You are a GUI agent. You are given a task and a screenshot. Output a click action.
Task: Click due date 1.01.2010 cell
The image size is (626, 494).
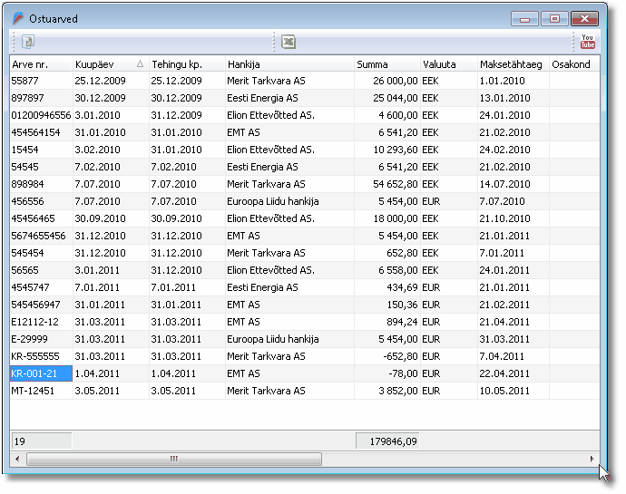[x=514, y=81]
